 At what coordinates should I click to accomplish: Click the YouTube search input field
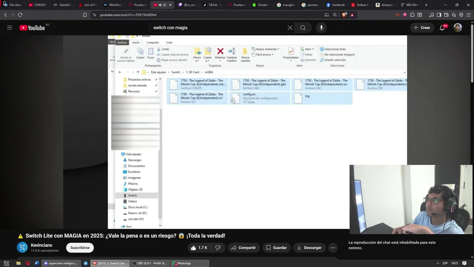click(x=218, y=28)
